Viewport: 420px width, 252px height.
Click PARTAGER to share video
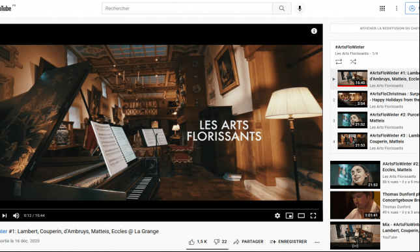(248, 242)
